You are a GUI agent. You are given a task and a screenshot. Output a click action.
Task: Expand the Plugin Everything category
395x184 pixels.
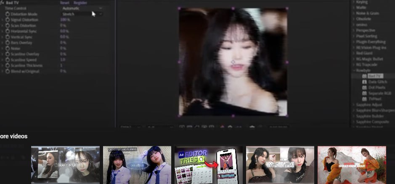pyautogui.click(x=354, y=42)
